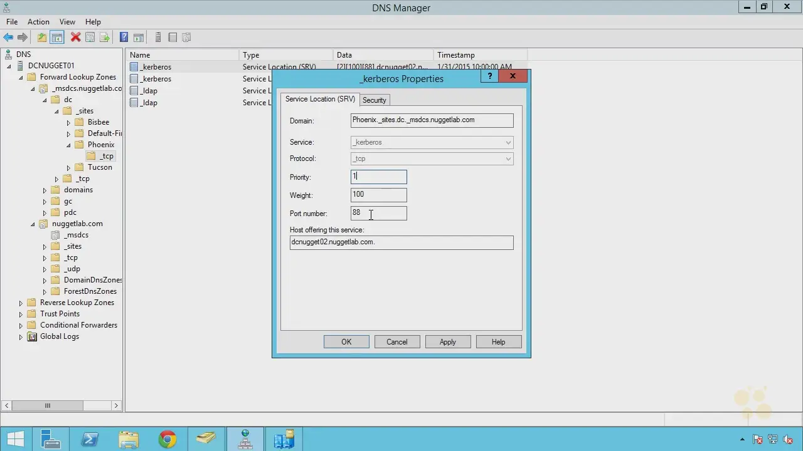Click the red X delete record icon
This screenshot has width=803, height=451.
coord(75,37)
